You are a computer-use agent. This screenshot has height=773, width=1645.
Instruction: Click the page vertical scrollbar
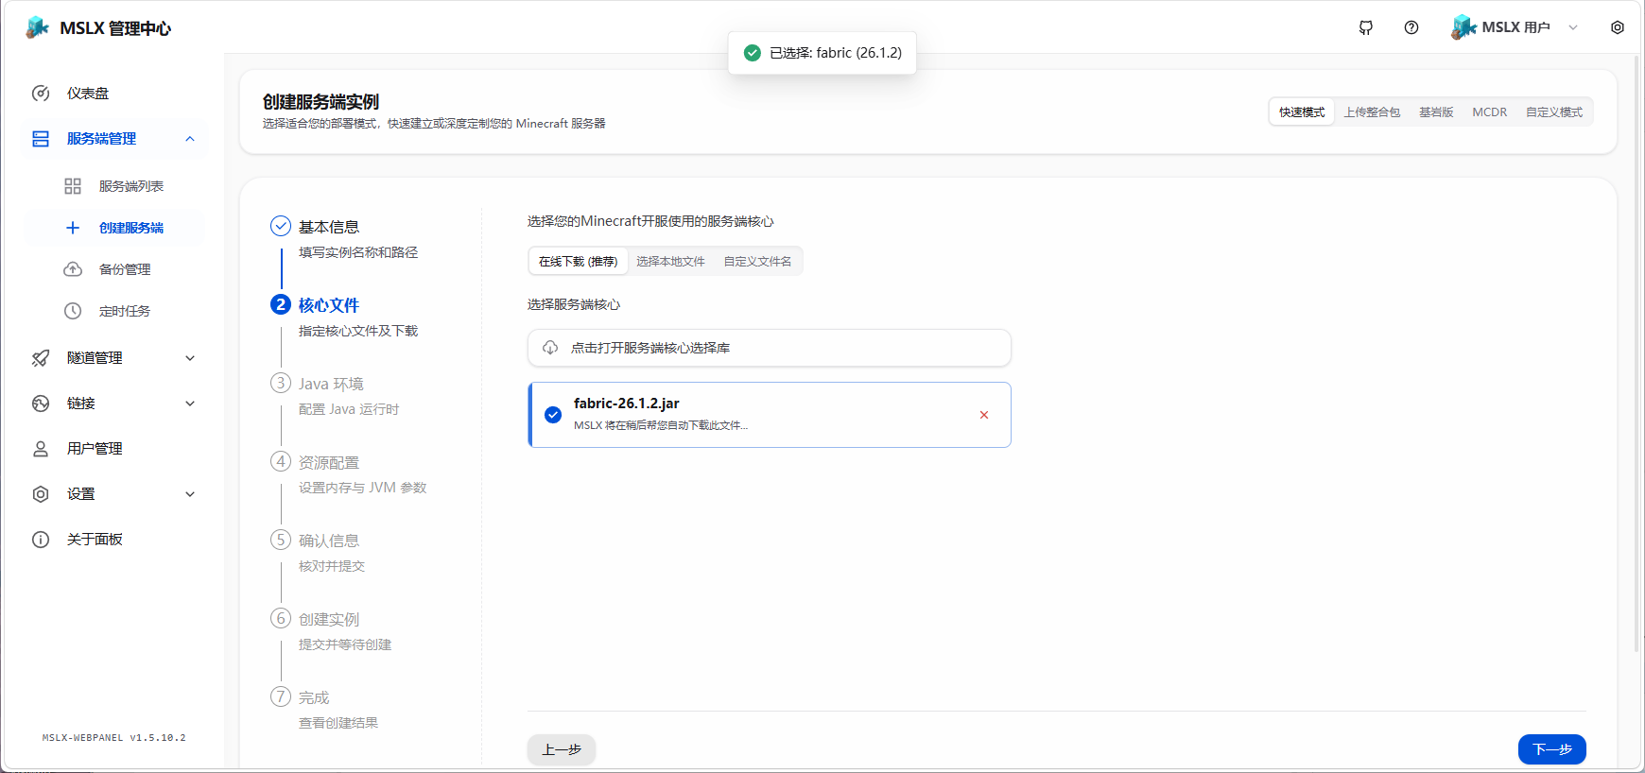[x=1637, y=354]
